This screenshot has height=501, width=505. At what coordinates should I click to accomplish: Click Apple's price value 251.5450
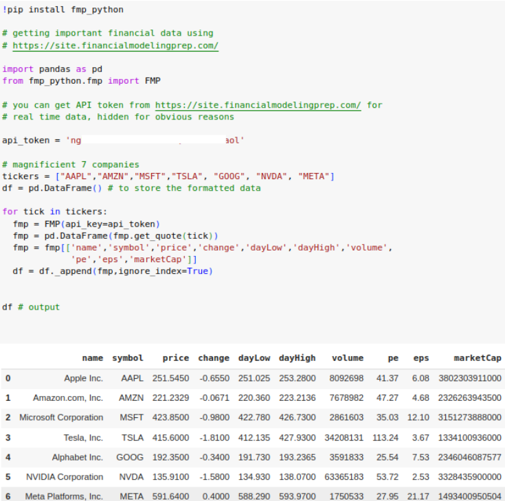[170, 378]
